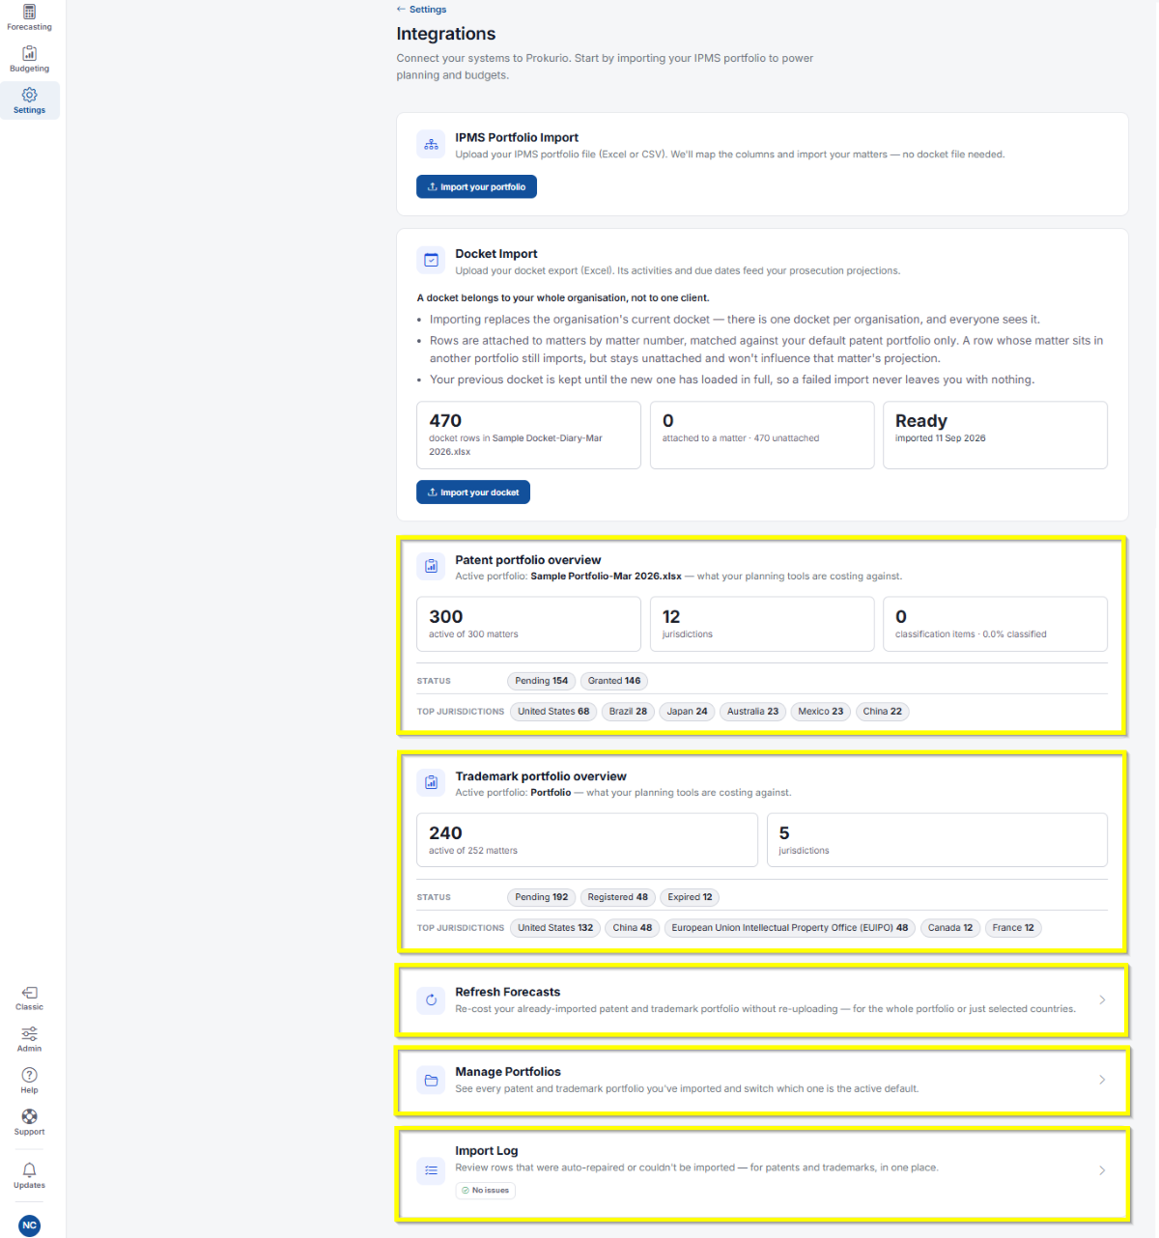Expand the Manage Portfolios row chevron
The image size is (1159, 1238).
(x=1102, y=1080)
